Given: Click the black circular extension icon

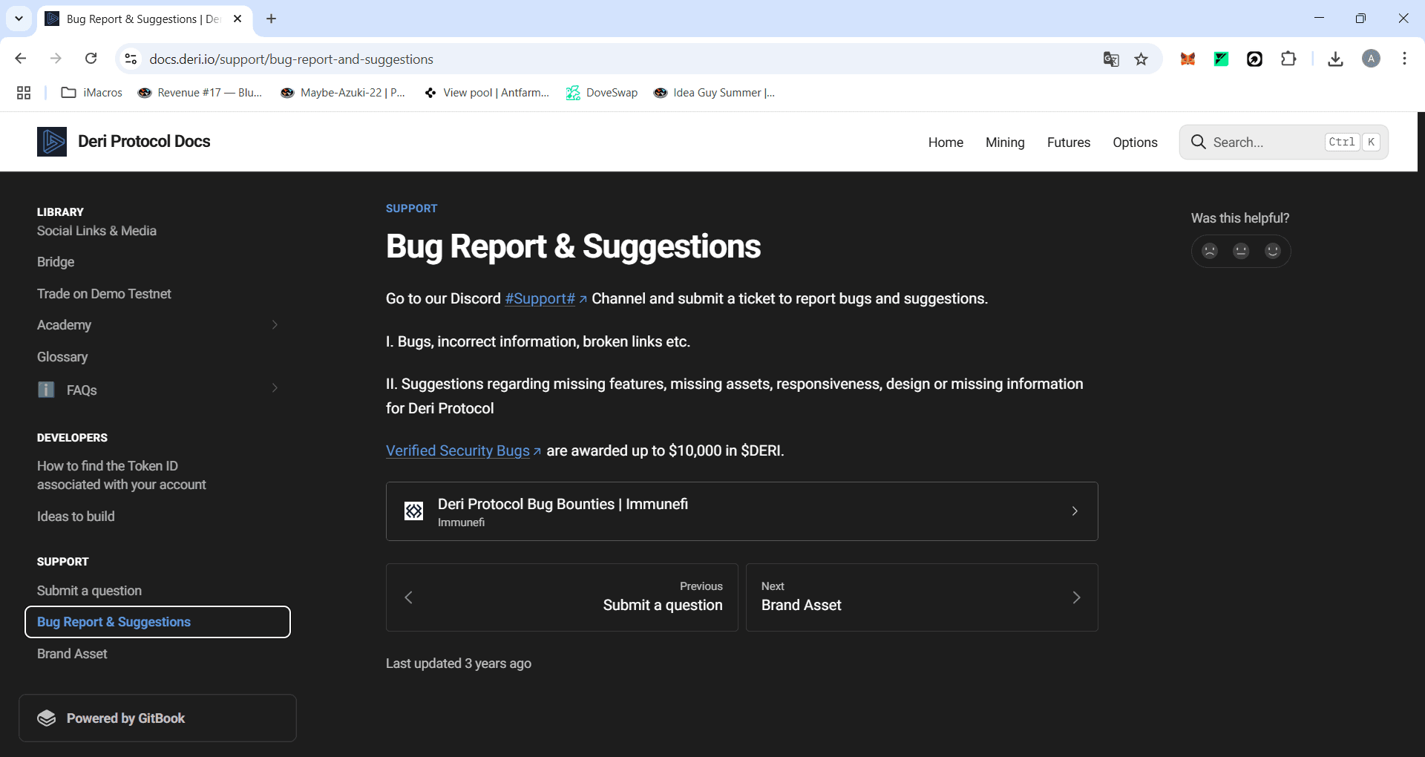Looking at the screenshot, I should click(1254, 59).
